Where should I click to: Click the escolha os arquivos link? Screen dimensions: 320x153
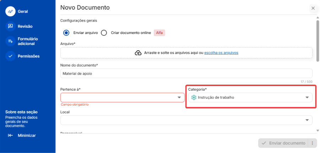point(221,53)
